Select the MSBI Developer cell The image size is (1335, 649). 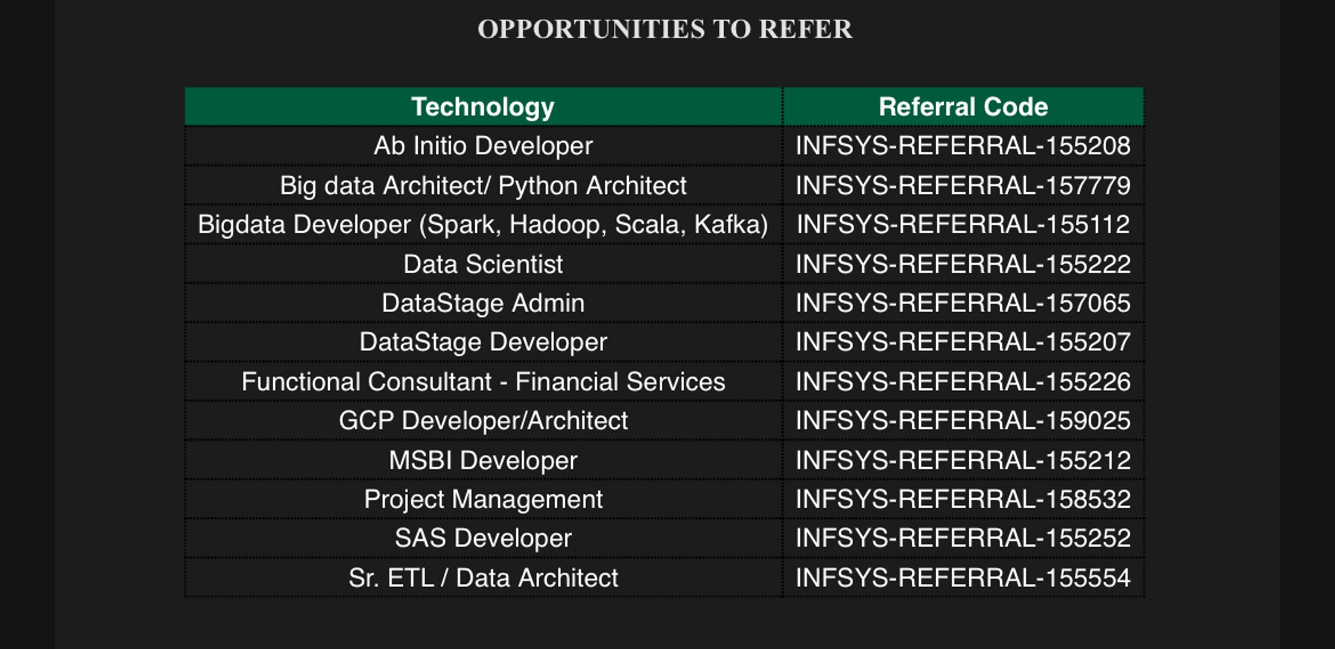[x=483, y=460]
